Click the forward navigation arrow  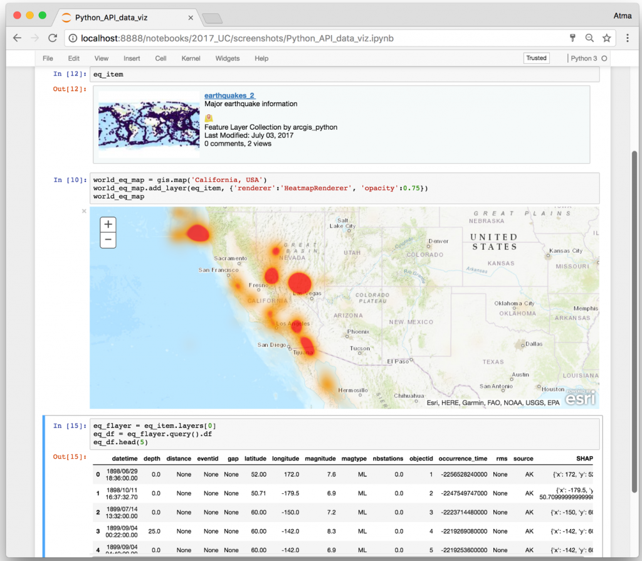[x=34, y=38]
